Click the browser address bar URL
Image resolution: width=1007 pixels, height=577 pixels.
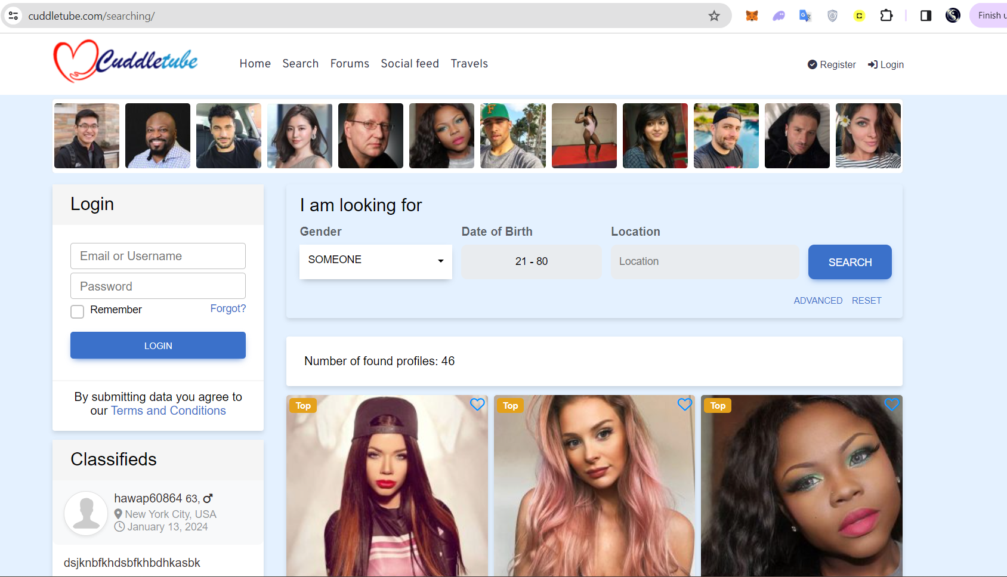[91, 16]
